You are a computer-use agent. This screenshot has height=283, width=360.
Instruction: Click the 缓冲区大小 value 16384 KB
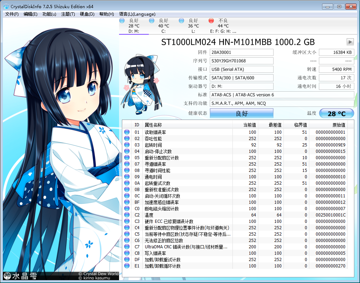[337, 52]
